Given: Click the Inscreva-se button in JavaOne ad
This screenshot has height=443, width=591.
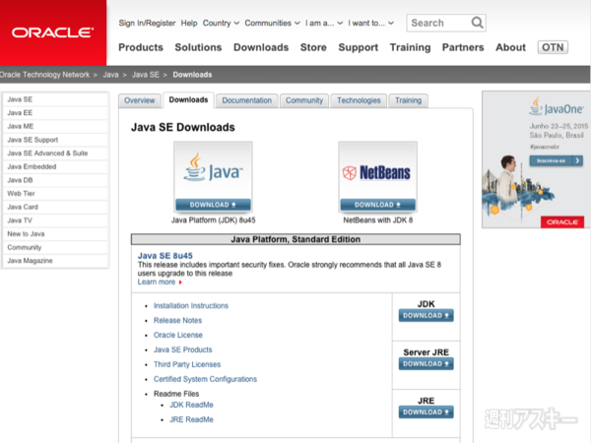Looking at the screenshot, I should [556, 160].
